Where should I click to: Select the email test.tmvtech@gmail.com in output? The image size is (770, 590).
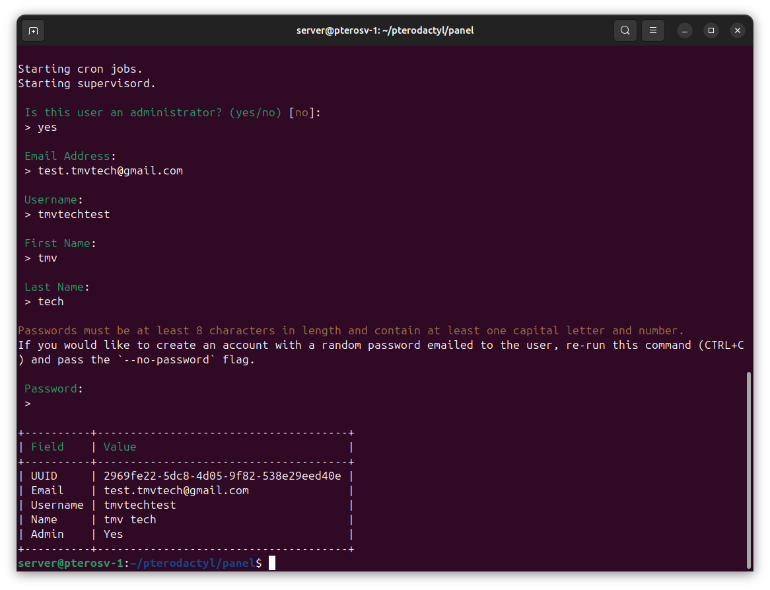[x=110, y=170]
